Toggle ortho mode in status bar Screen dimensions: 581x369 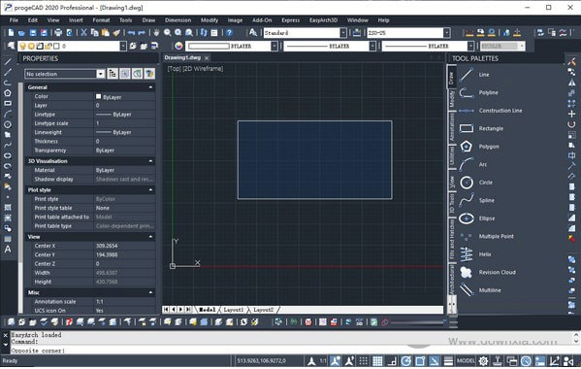coord(392,361)
